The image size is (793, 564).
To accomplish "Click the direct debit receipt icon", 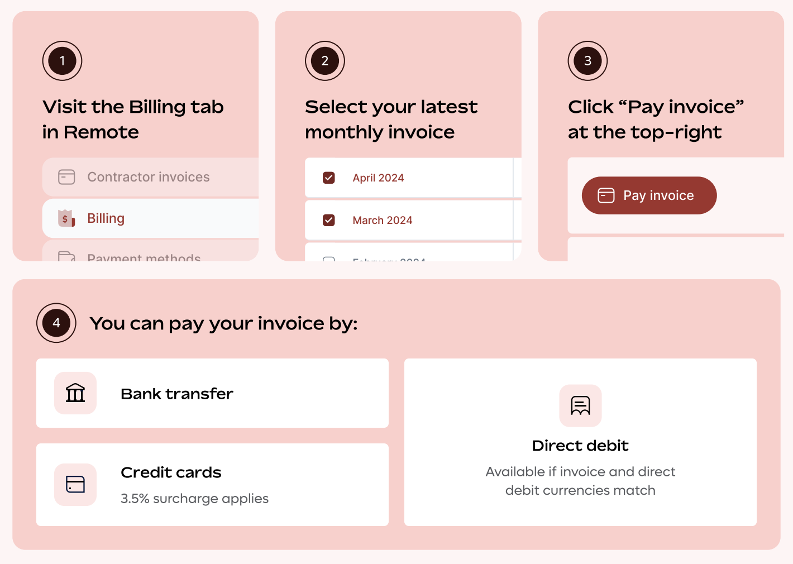I will [580, 405].
